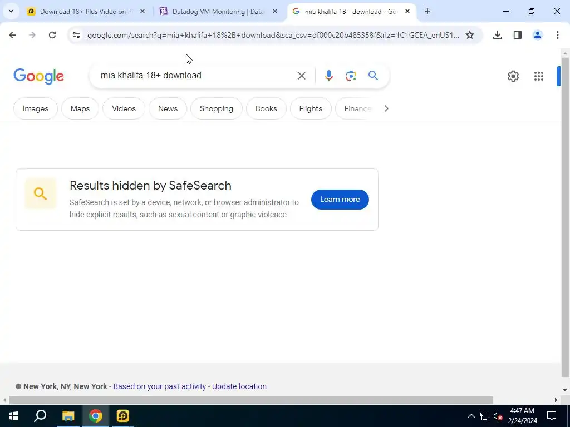Filter results by Shopping
This screenshot has width=570, height=427.
[217, 108]
